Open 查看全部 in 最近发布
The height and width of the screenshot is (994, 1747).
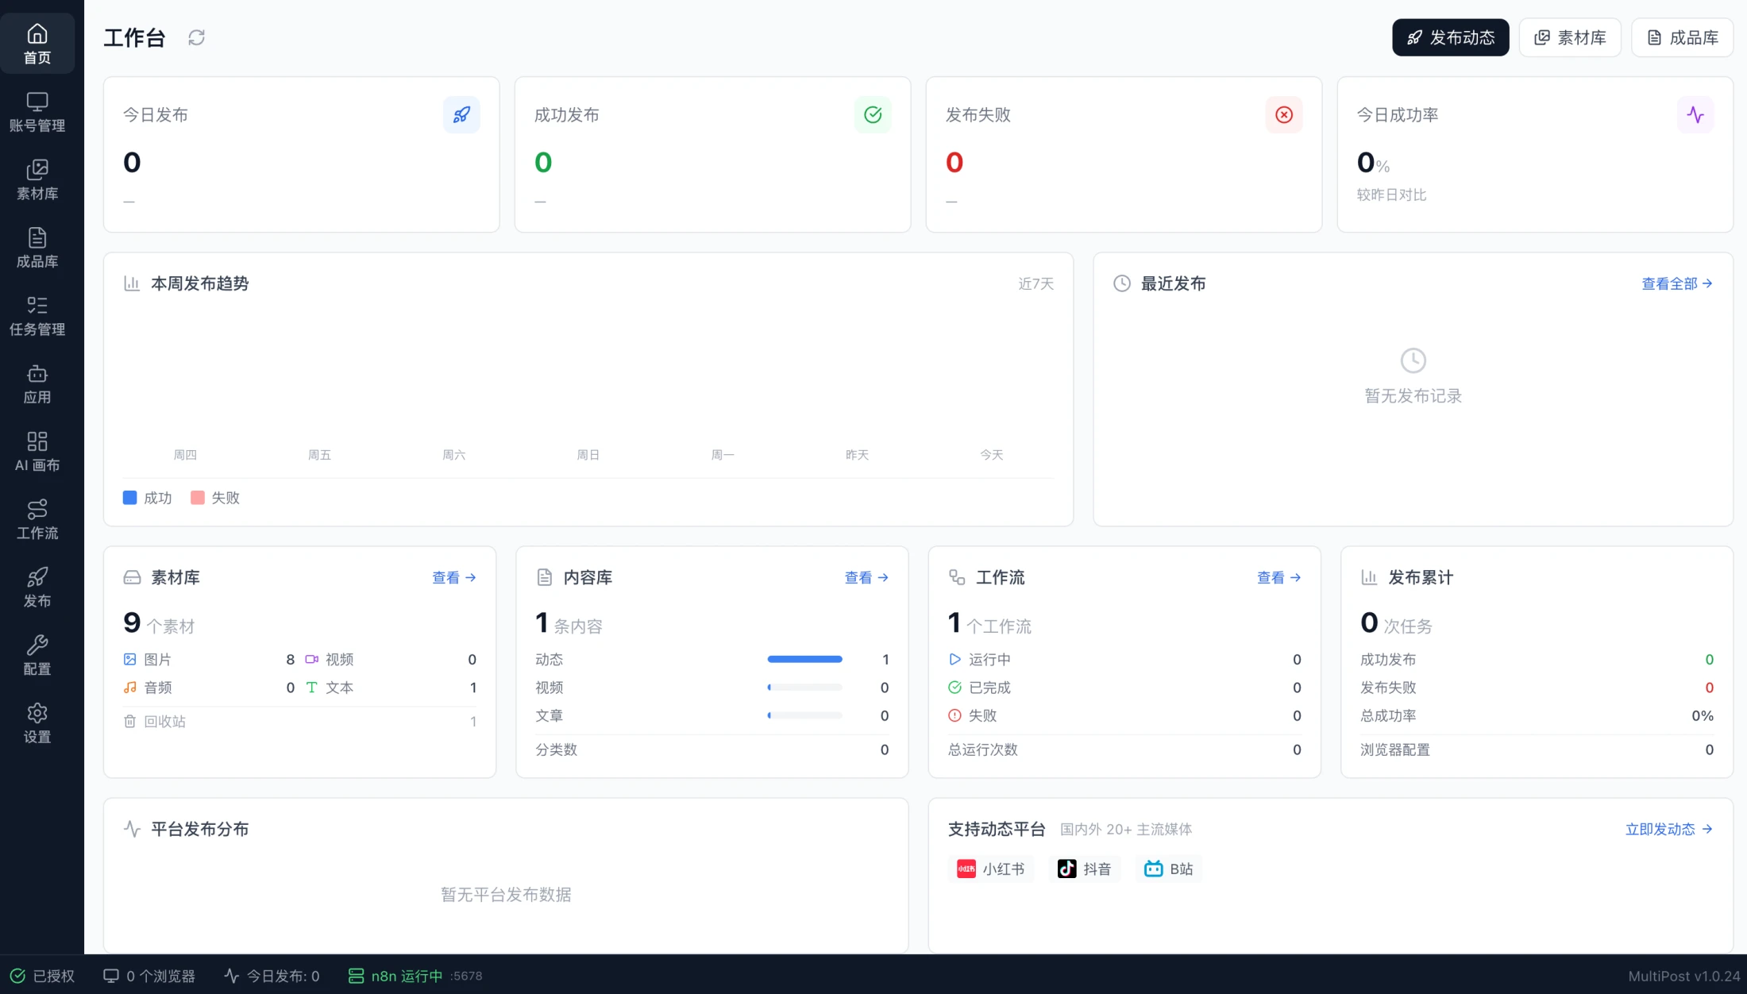coord(1676,283)
